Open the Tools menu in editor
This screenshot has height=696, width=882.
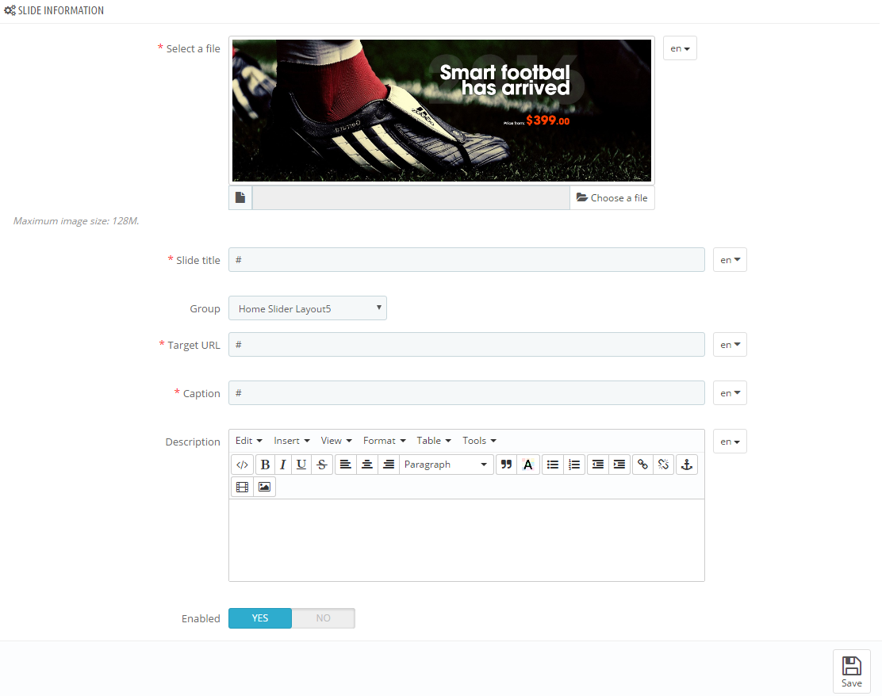pyautogui.click(x=479, y=441)
